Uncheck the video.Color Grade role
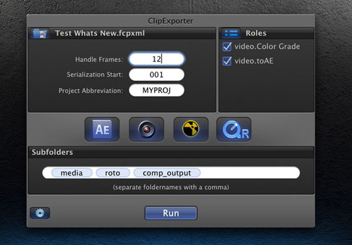352x245 pixels. click(227, 46)
